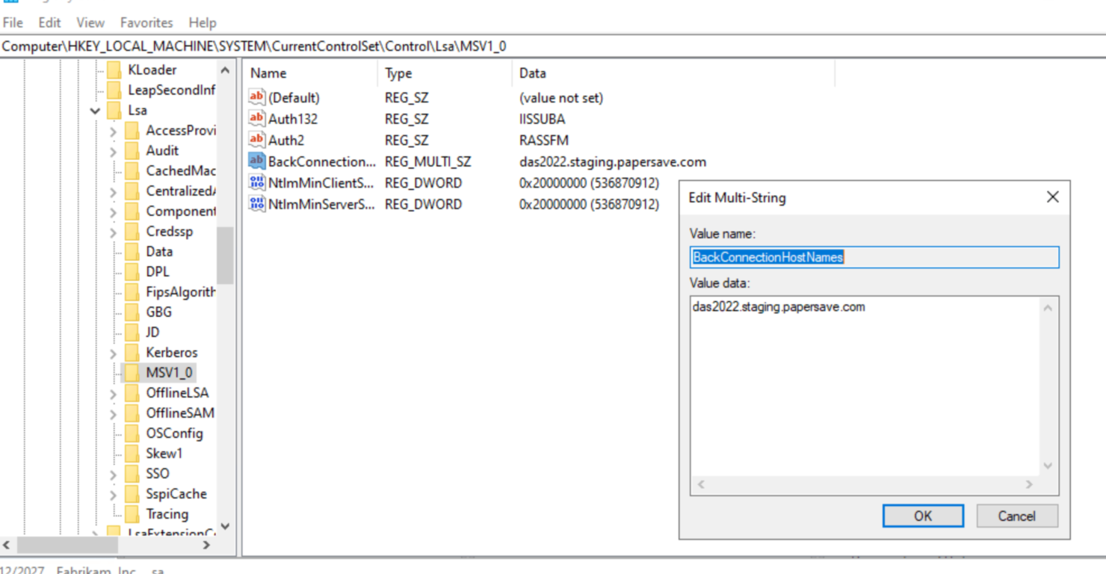Select the Kerberos folder icon

click(132, 352)
